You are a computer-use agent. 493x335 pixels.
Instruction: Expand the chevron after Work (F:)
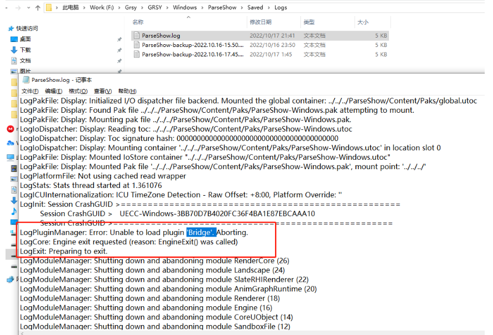pyautogui.click(x=119, y=8)
